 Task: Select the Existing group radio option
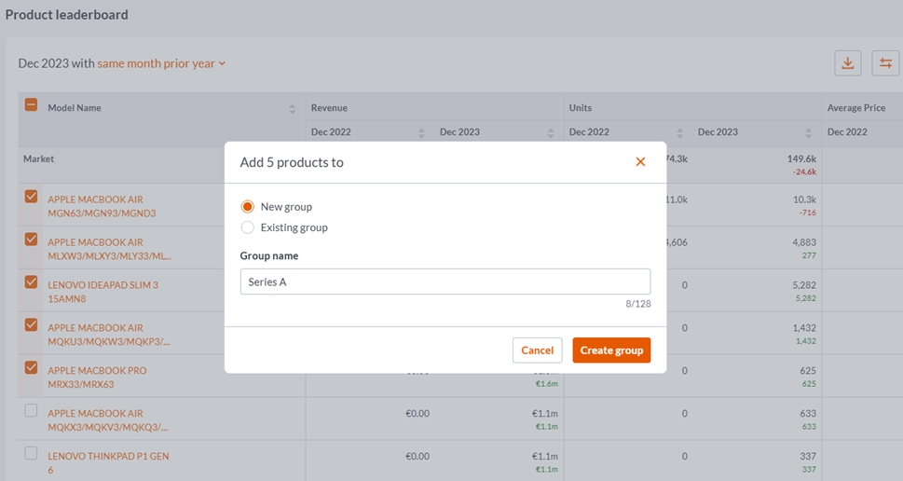(247, 227)
